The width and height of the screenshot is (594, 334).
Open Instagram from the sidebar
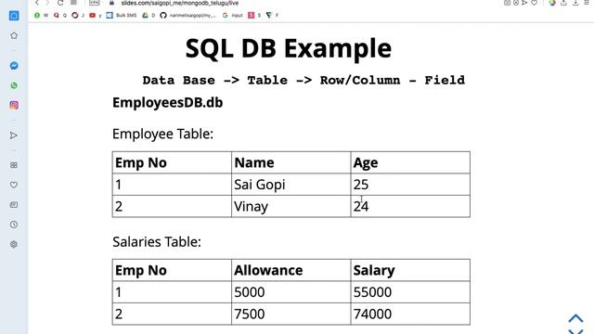coord(14,105)
